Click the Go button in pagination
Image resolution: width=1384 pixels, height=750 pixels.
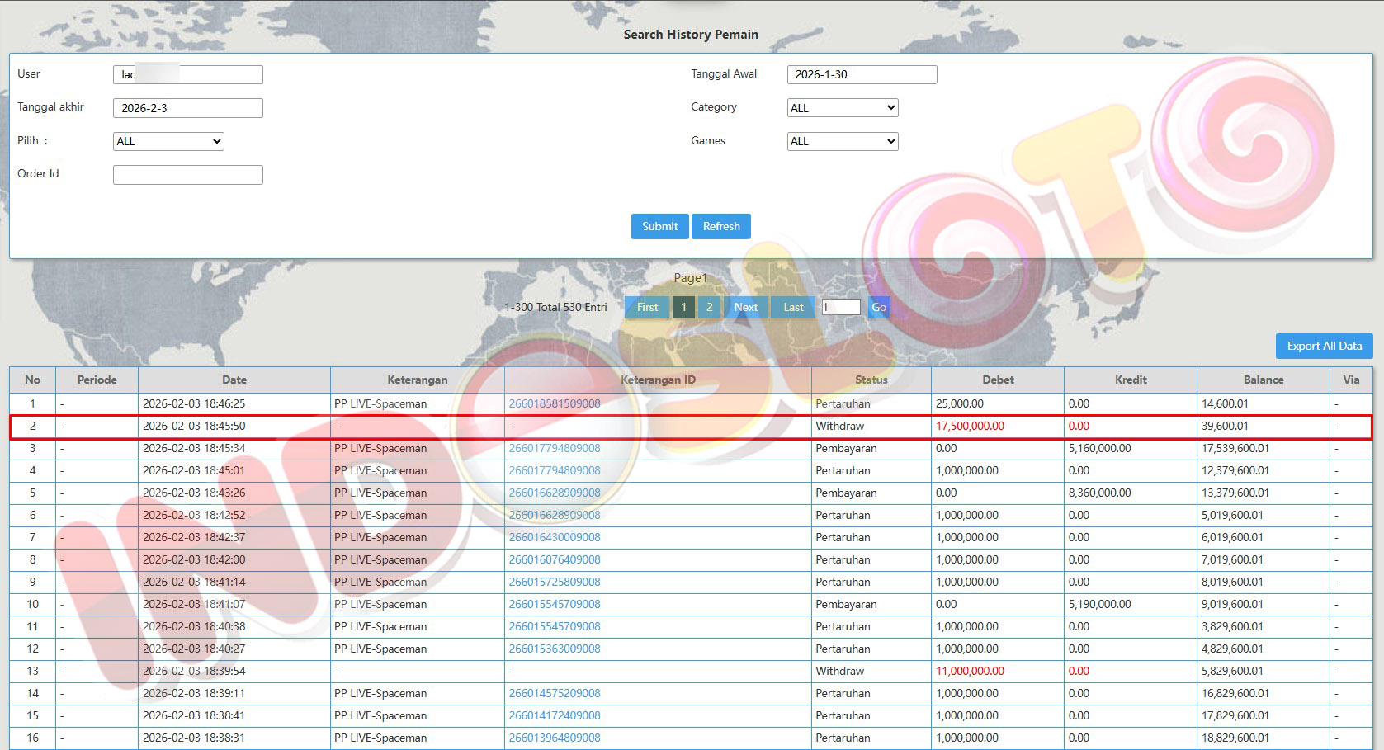[x=879, y=307]
